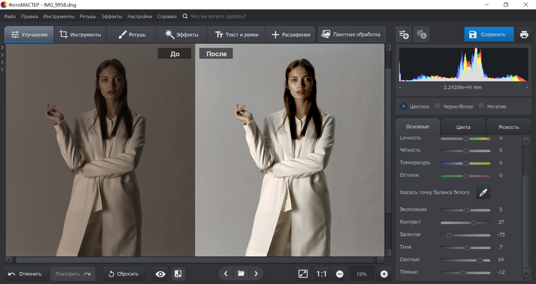The image size is (536, 284).
Task: Zoom out with the minus icon
Action: pos(339,274)
